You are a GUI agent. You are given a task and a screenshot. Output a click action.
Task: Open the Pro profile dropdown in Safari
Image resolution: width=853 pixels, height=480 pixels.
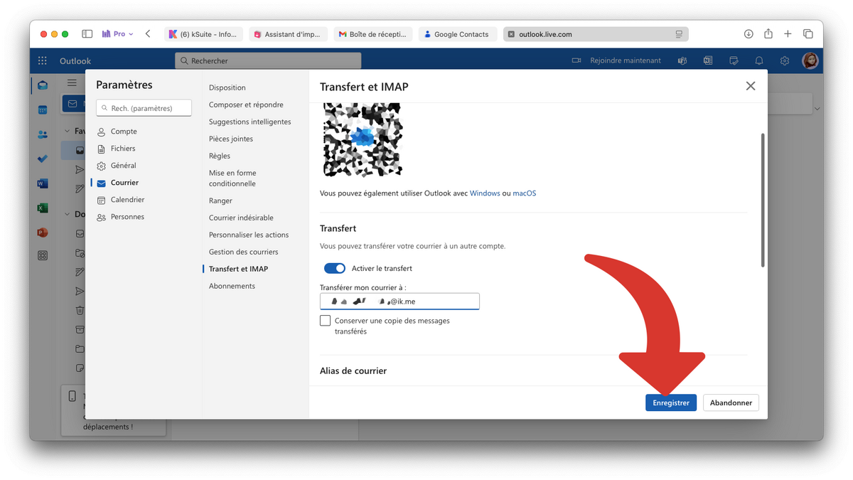118,34
